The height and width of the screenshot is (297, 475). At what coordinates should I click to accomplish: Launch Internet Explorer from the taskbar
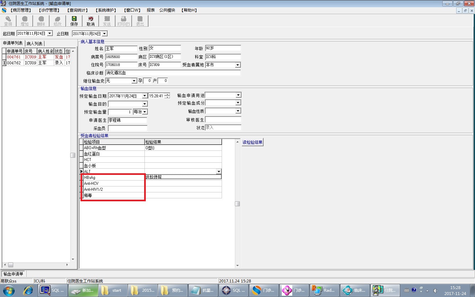[28, 290]
